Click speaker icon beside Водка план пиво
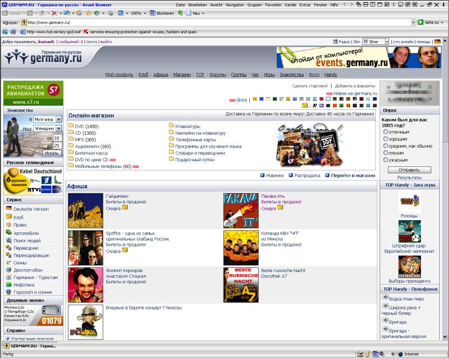449x359 pixels. [x=386, y=297]
